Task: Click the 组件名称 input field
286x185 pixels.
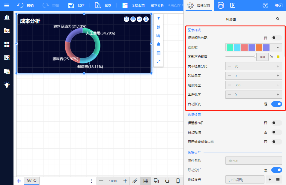Action: click(253, 161)
